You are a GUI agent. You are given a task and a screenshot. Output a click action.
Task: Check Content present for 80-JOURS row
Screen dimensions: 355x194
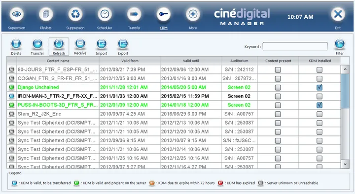tap(278, 70)
